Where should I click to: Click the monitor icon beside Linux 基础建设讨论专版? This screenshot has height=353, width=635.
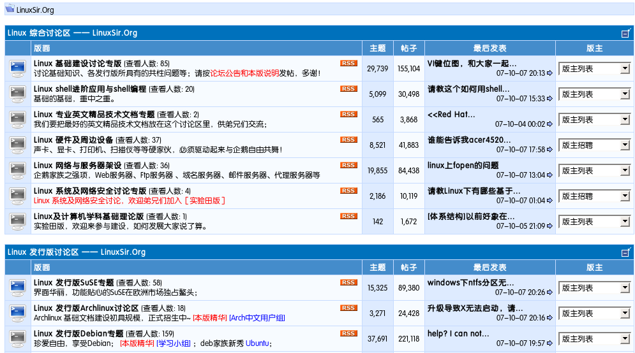[18, 69]
